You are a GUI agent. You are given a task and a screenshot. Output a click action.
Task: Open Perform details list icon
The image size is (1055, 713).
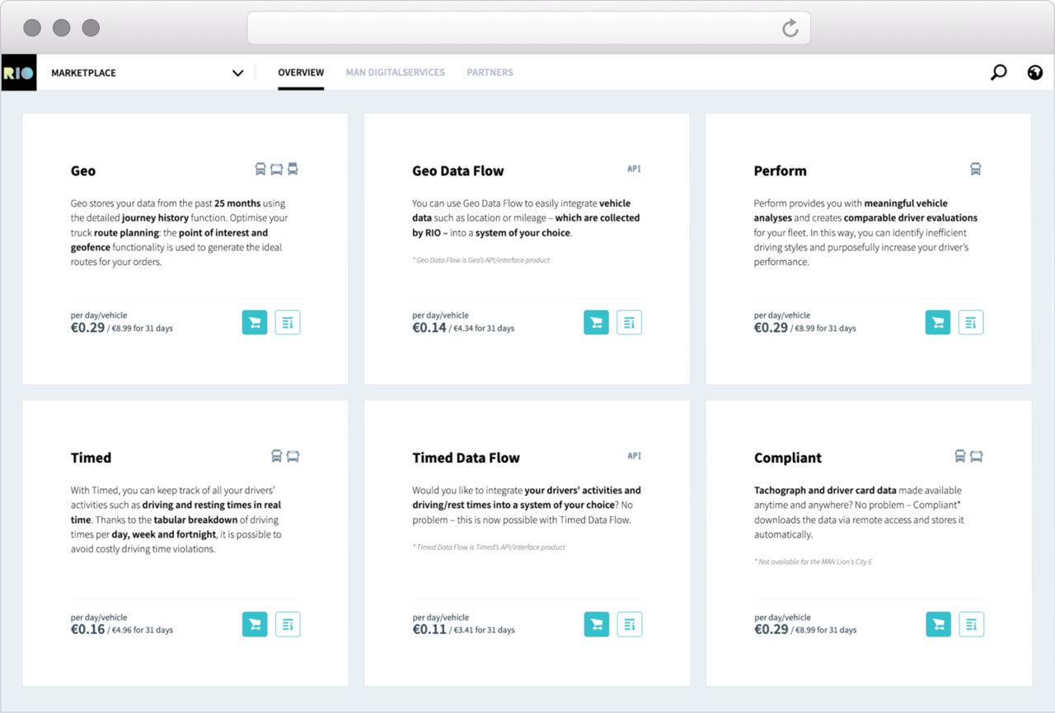tap(971, 323)
